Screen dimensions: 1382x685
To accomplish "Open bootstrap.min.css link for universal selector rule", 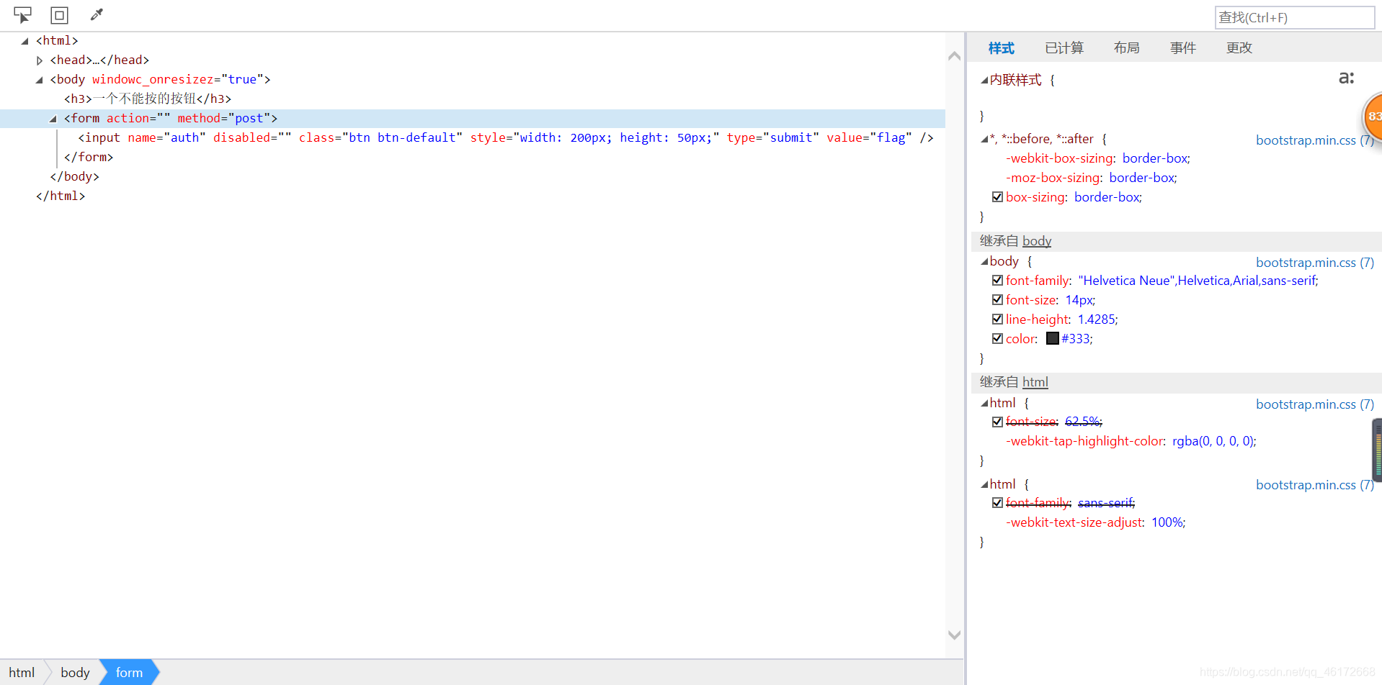I will tap(1314, 140).
